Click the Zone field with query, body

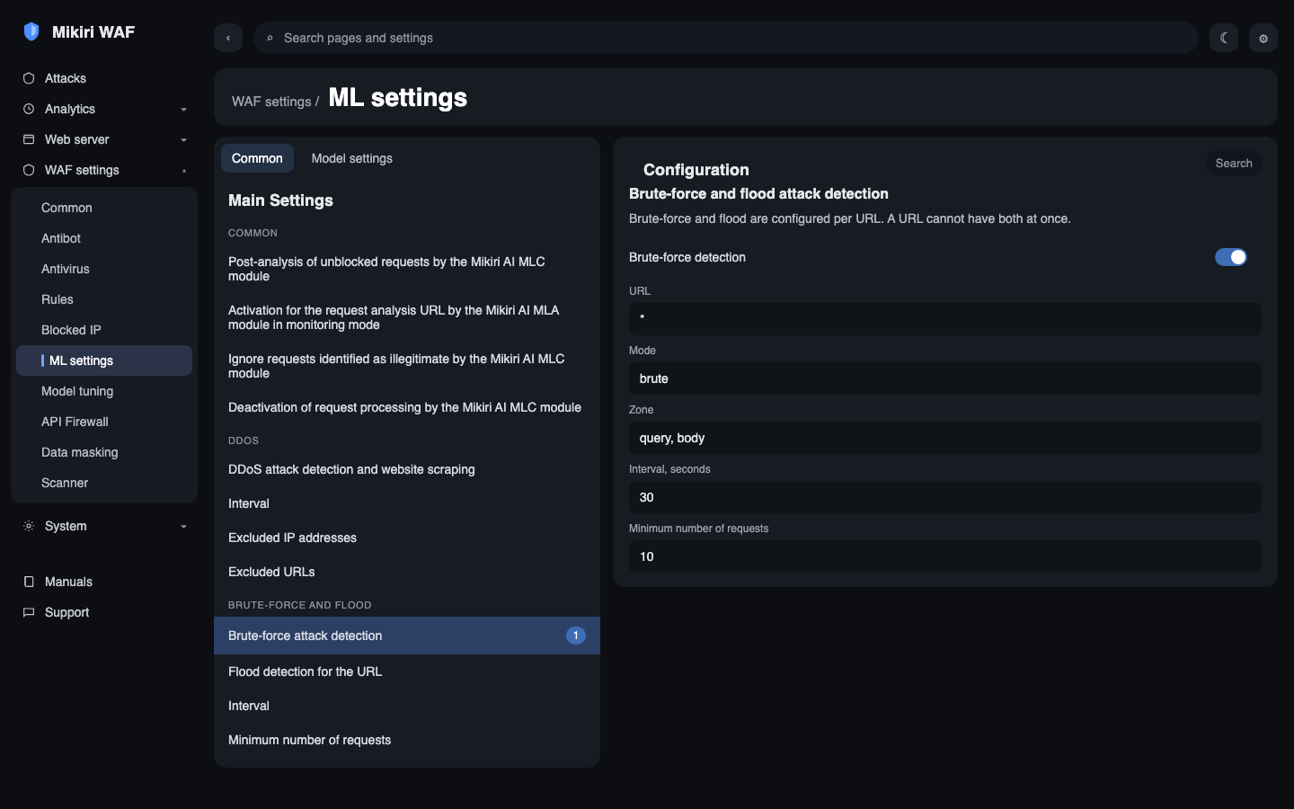[945, 438]
